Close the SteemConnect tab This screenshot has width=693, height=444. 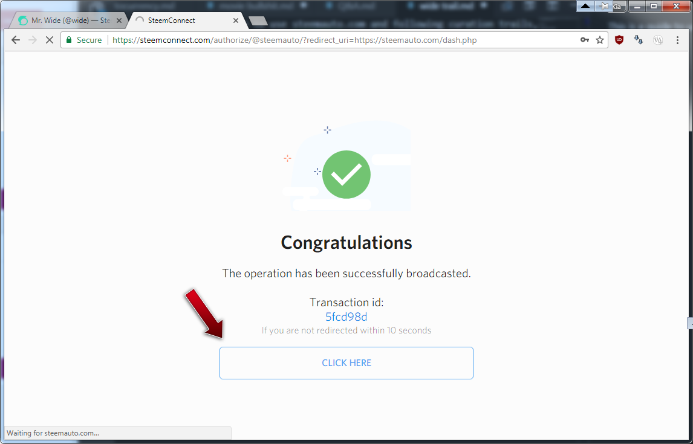236,21
